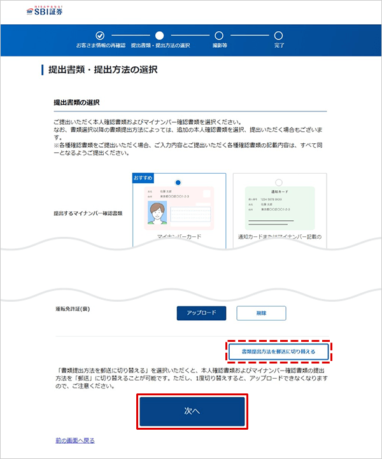The image size is (382, 459).
Task: Click the empty circle above 完了
Action: tap(279, 36)
